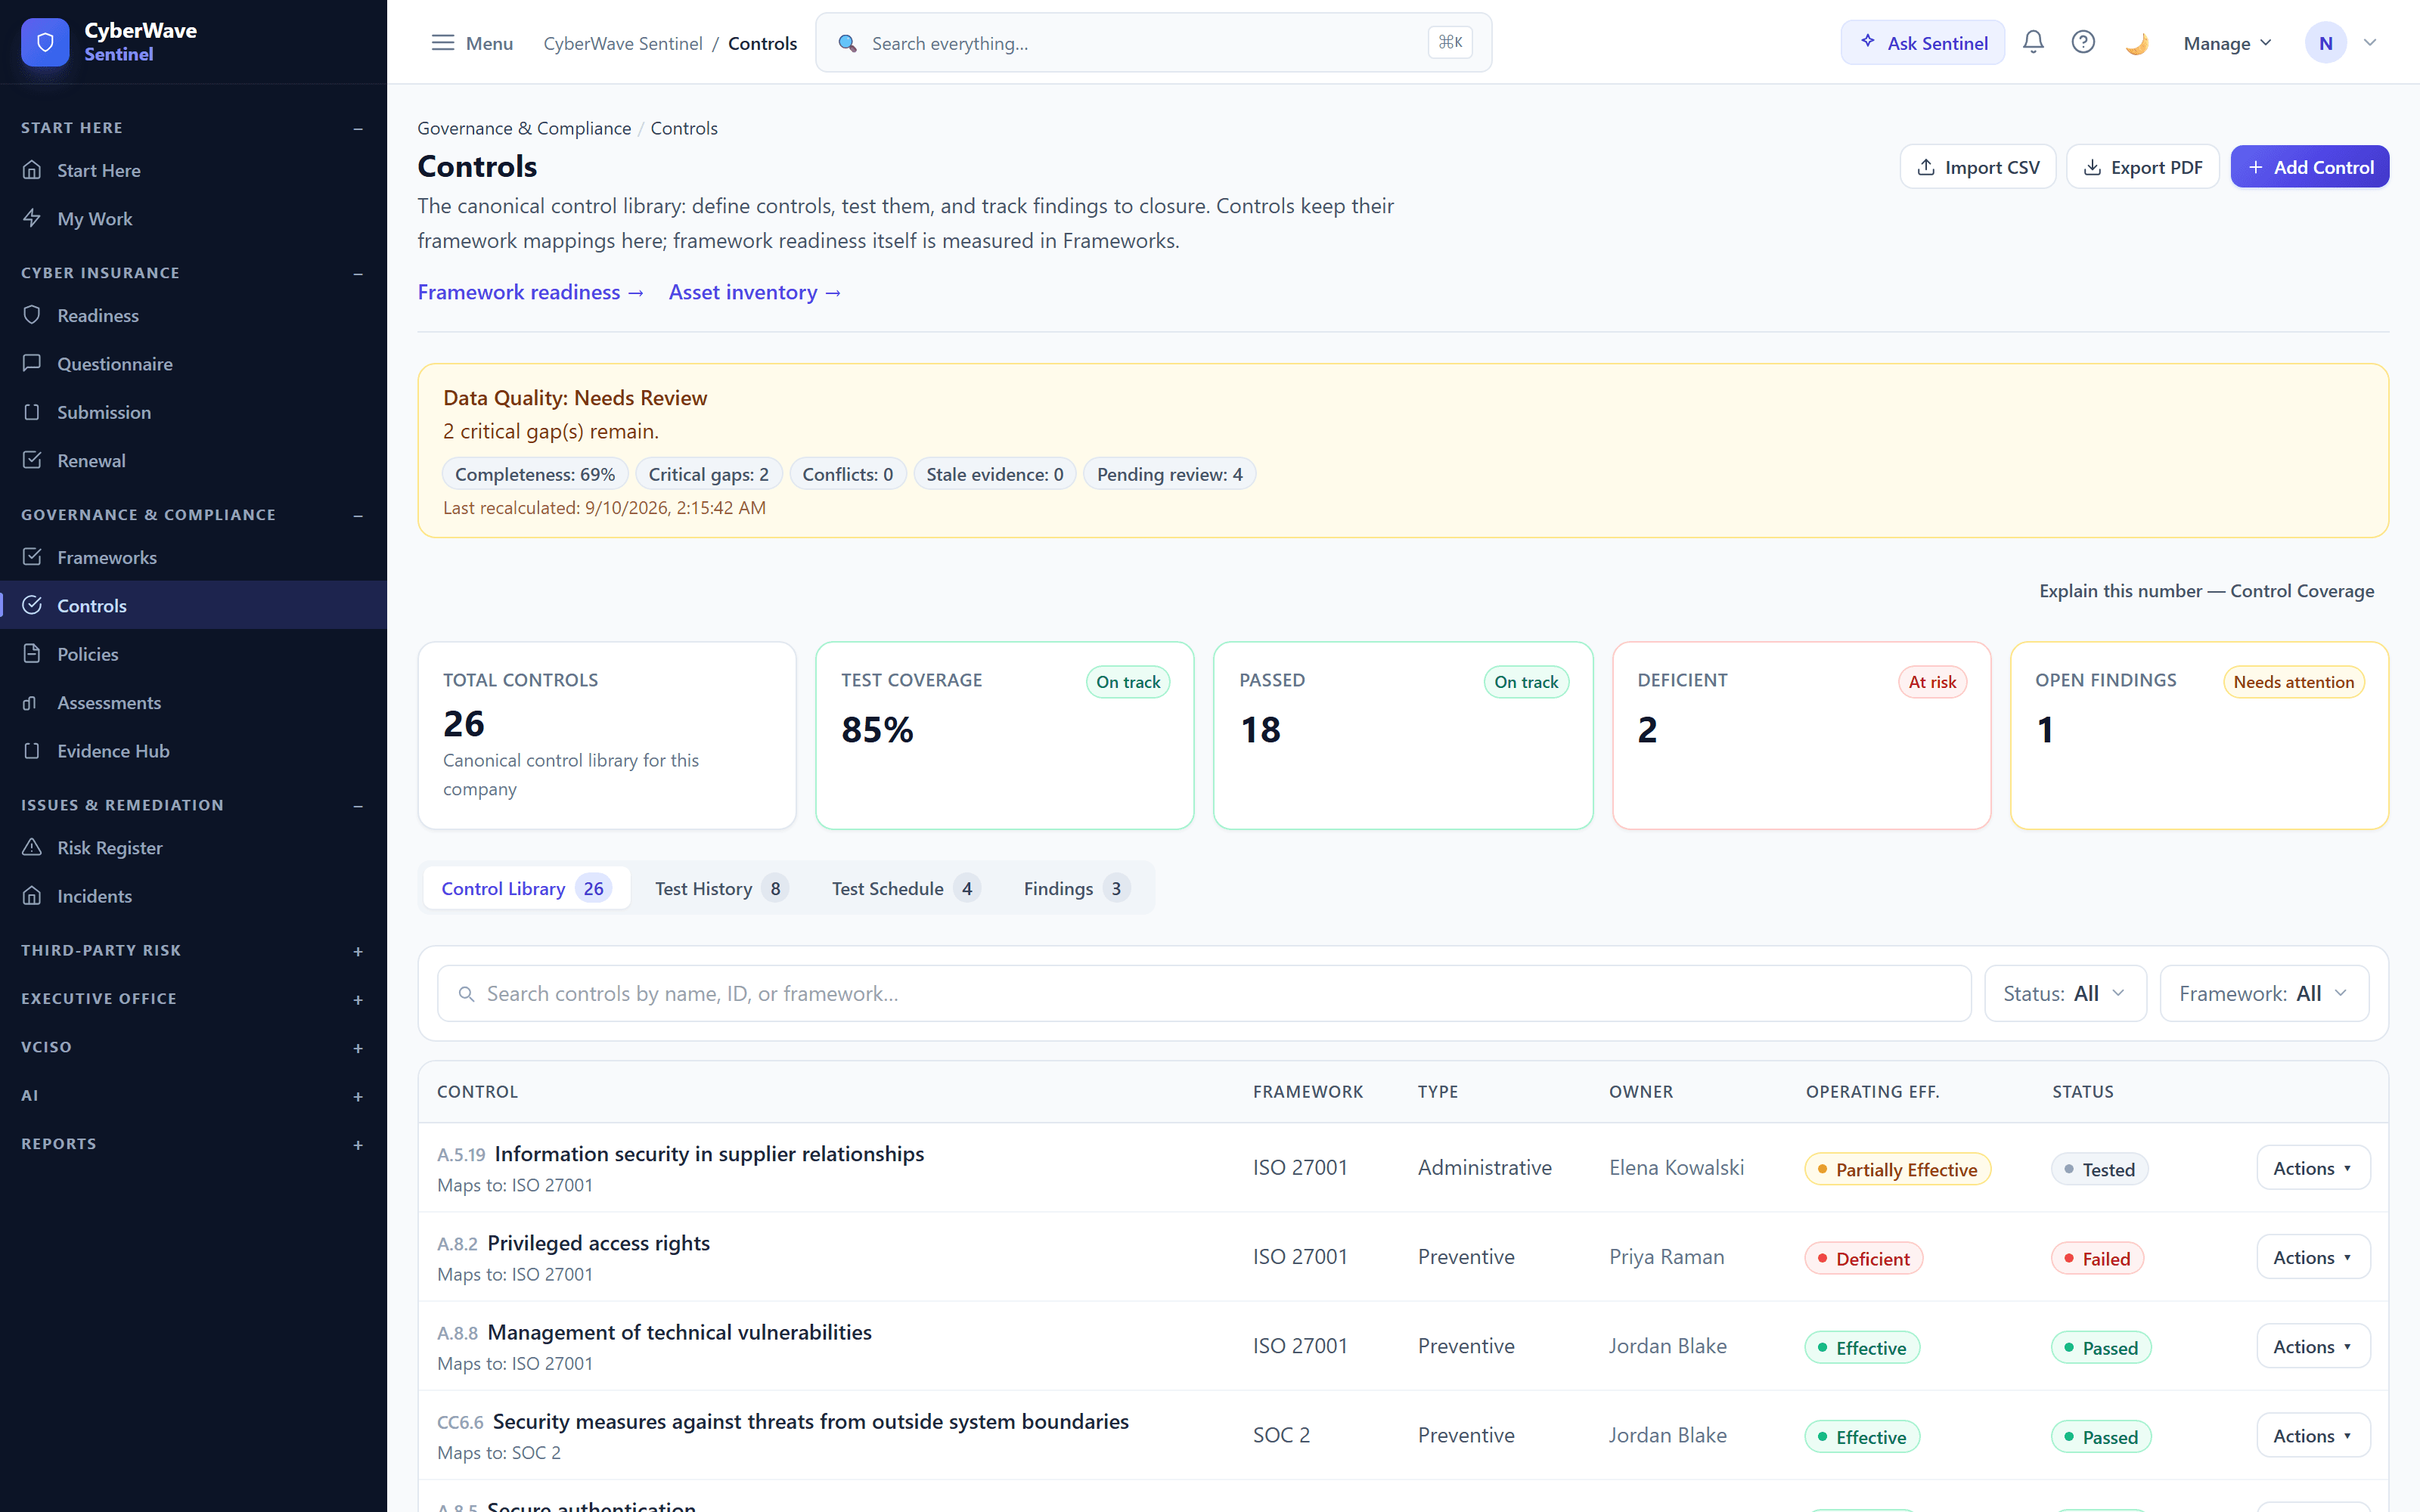
Task: Click the notifications bell icon
Action: click(2033, 42)
